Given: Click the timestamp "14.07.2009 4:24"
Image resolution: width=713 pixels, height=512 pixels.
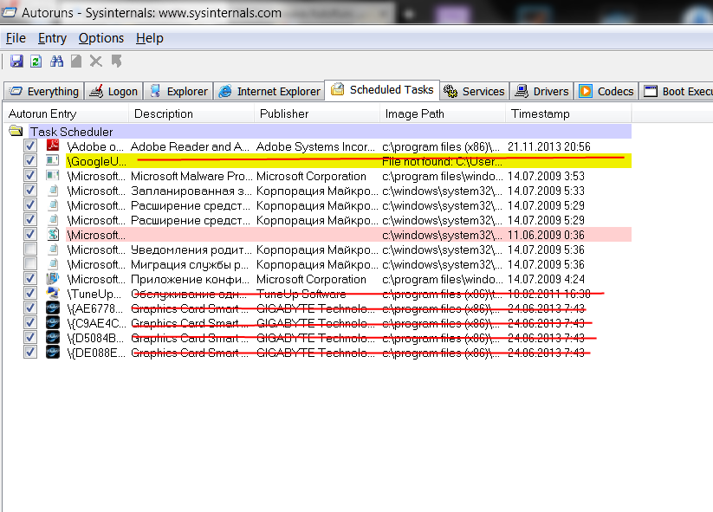Looking at the screenshot, I should tap(546, 279).
